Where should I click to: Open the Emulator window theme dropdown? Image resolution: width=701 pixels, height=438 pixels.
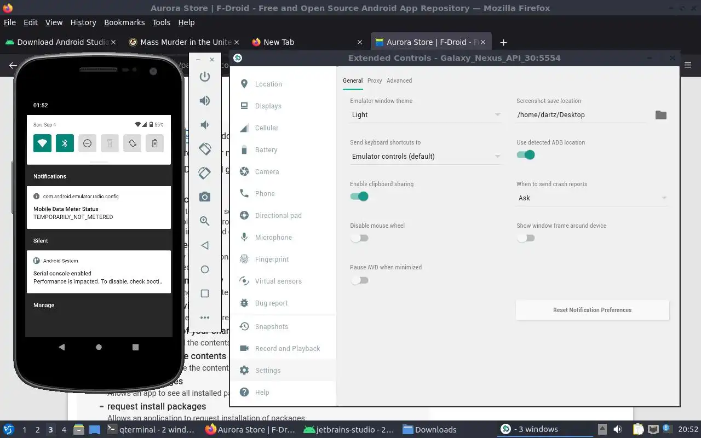tap(426, 115)
